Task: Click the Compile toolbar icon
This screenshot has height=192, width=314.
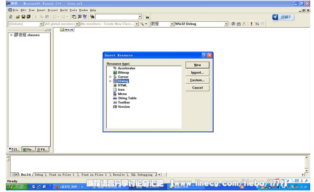Action: tap(233, 24)
